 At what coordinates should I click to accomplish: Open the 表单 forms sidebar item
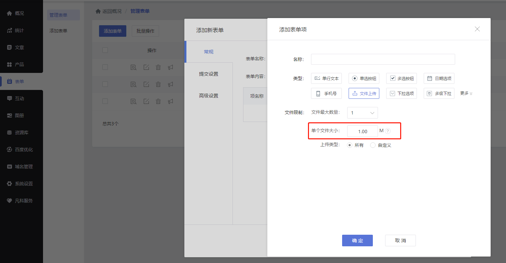pos(21,81)
